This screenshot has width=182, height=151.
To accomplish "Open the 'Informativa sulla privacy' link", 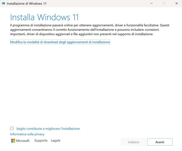I will (x=27, y=134).
